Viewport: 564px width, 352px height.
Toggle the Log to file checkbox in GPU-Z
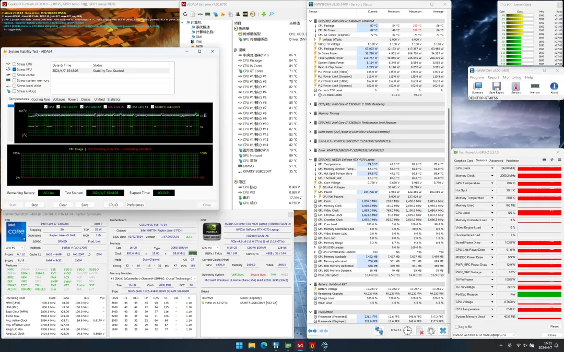[457, 326]
